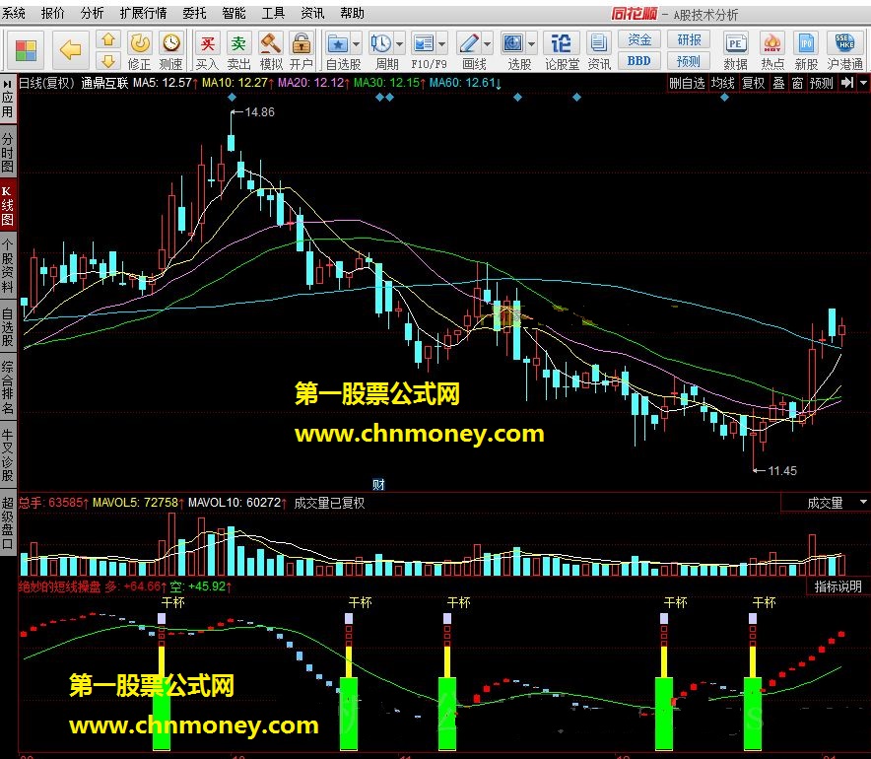This screenshot has width=871, height=759.
Task: Open the 资讯 news document icon
Action: coord(599,50)
